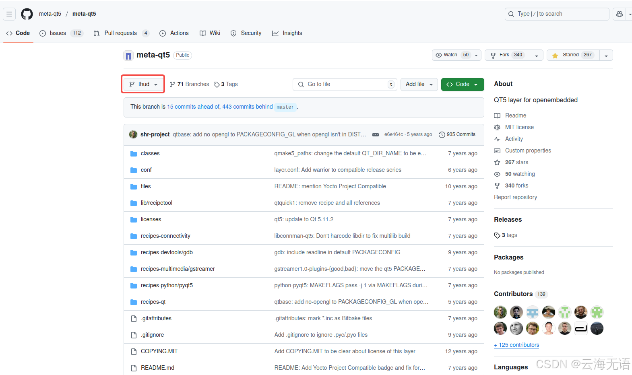Open the Add file dropdown

419,84
